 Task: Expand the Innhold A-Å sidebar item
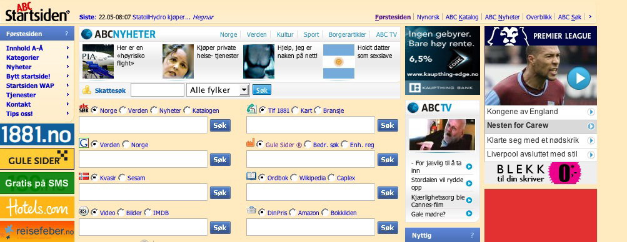68,48
